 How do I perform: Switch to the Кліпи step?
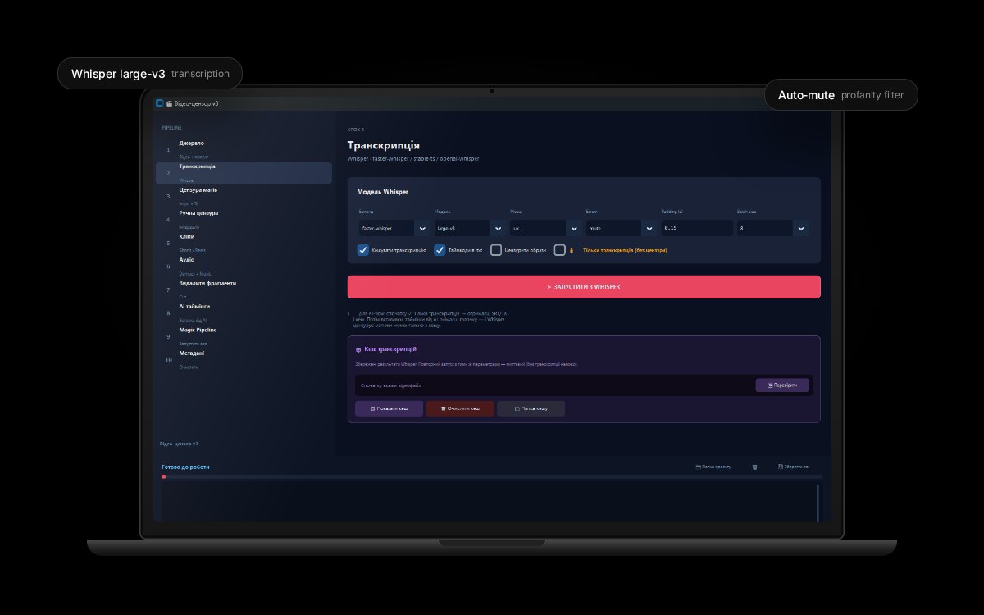tap(244, 242)
